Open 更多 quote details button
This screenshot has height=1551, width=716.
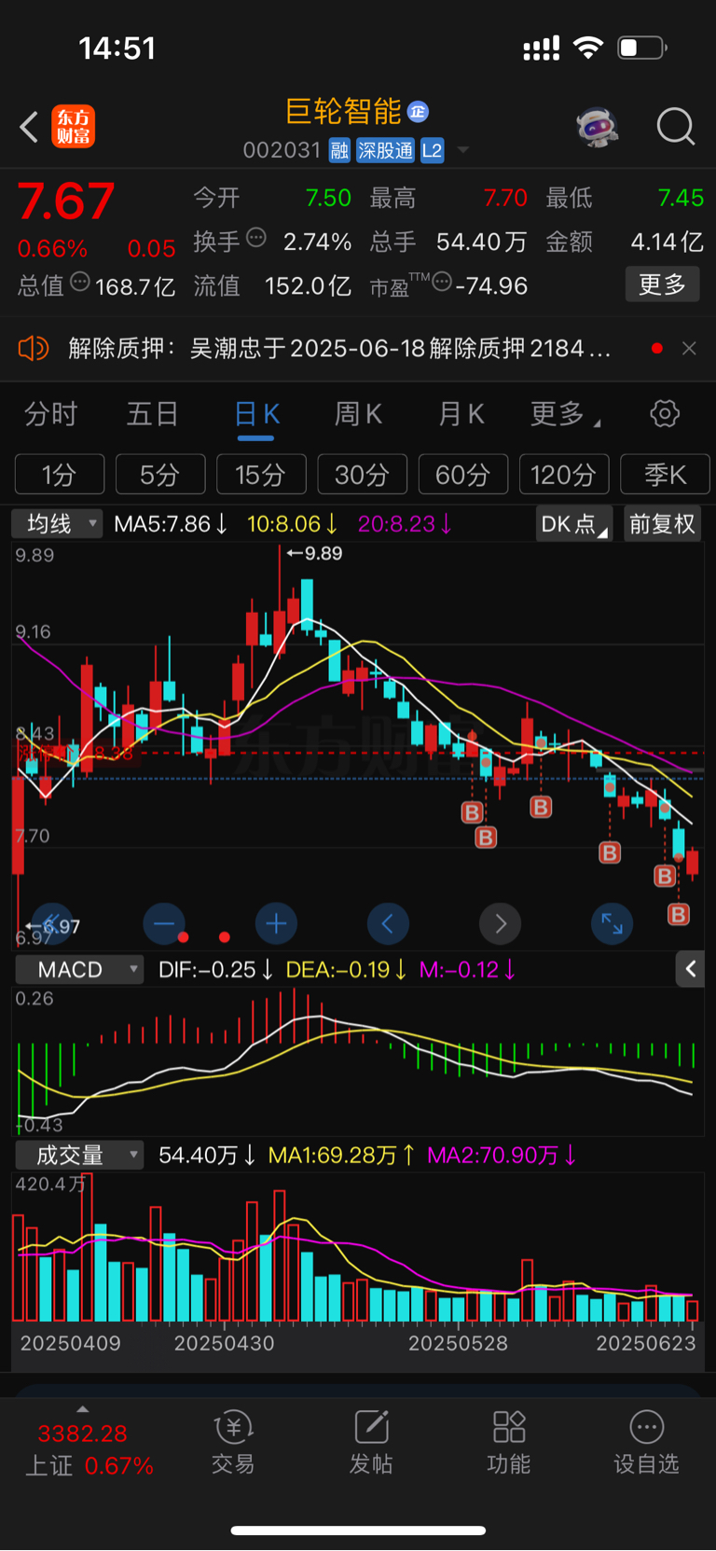point(662,284)
